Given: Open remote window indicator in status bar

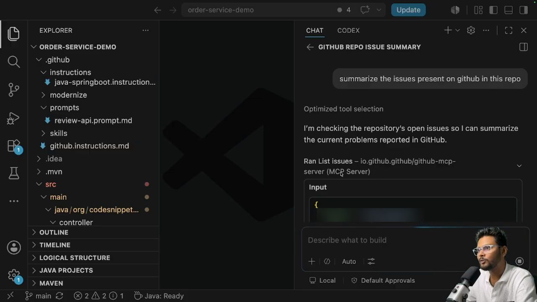Looking at the screenshot, I should click(10, 296).
